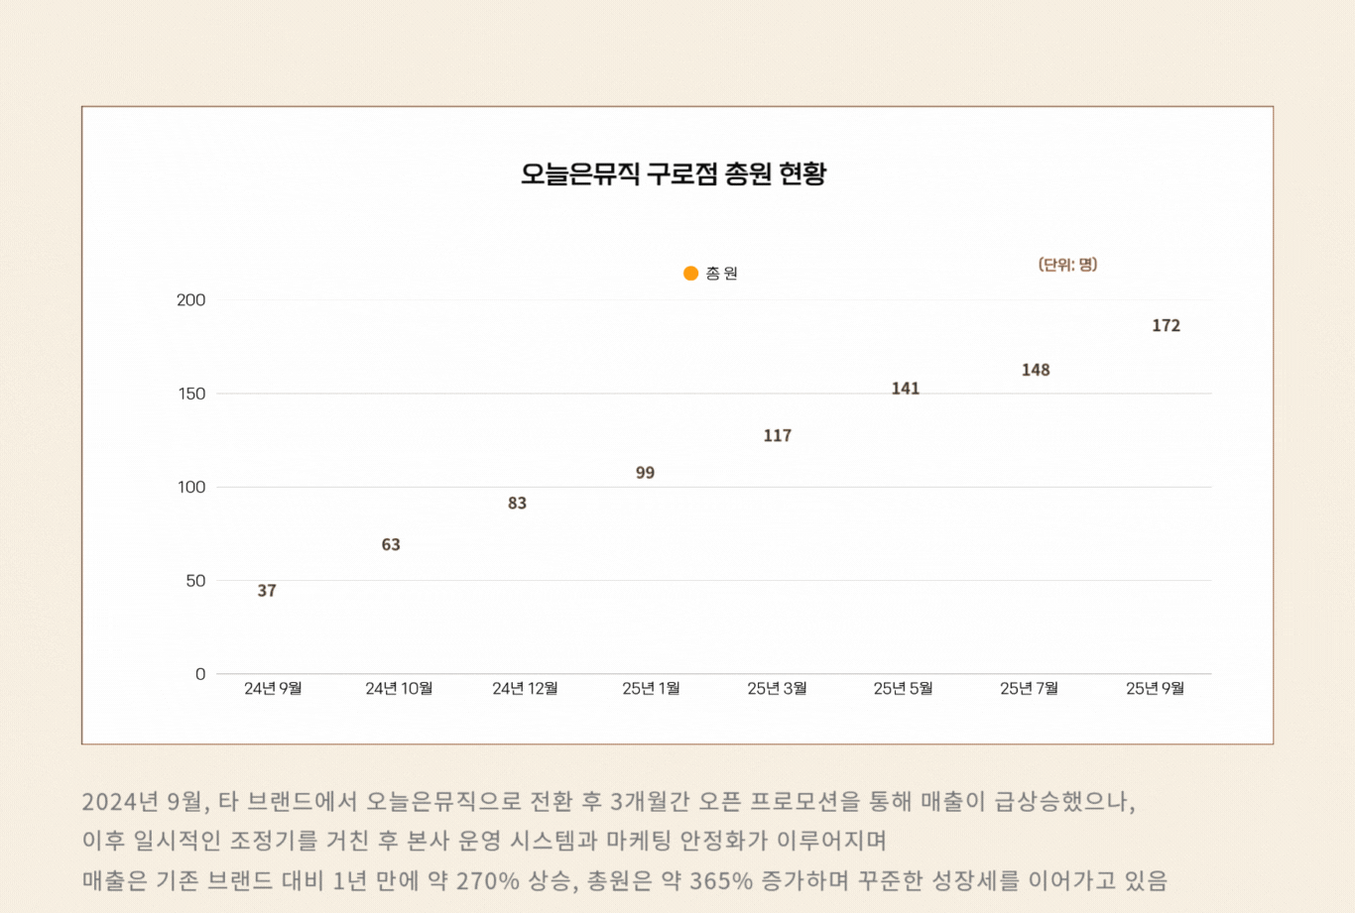
Task: Click y-axis value 0
Action: pyautogui.click(x=200, y=674)
